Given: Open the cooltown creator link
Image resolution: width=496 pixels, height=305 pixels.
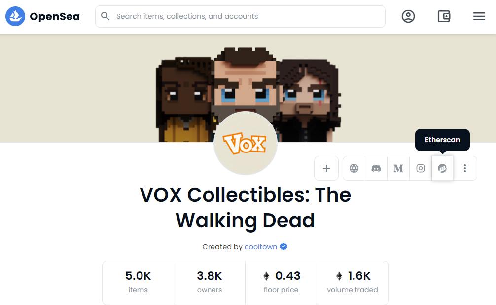Looking at the screenshot, I should 261,247.
